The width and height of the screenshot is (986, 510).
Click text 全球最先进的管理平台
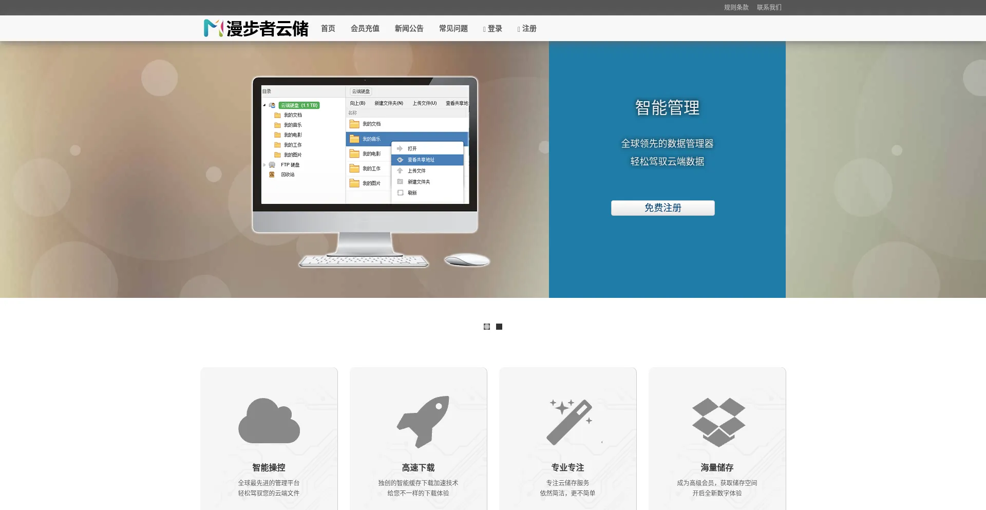tap(269, 483)
